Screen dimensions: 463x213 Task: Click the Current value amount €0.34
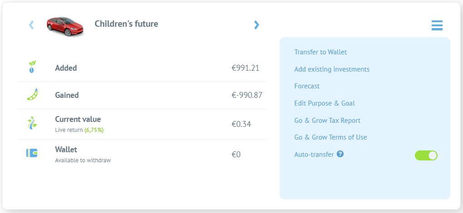(241, 124)
